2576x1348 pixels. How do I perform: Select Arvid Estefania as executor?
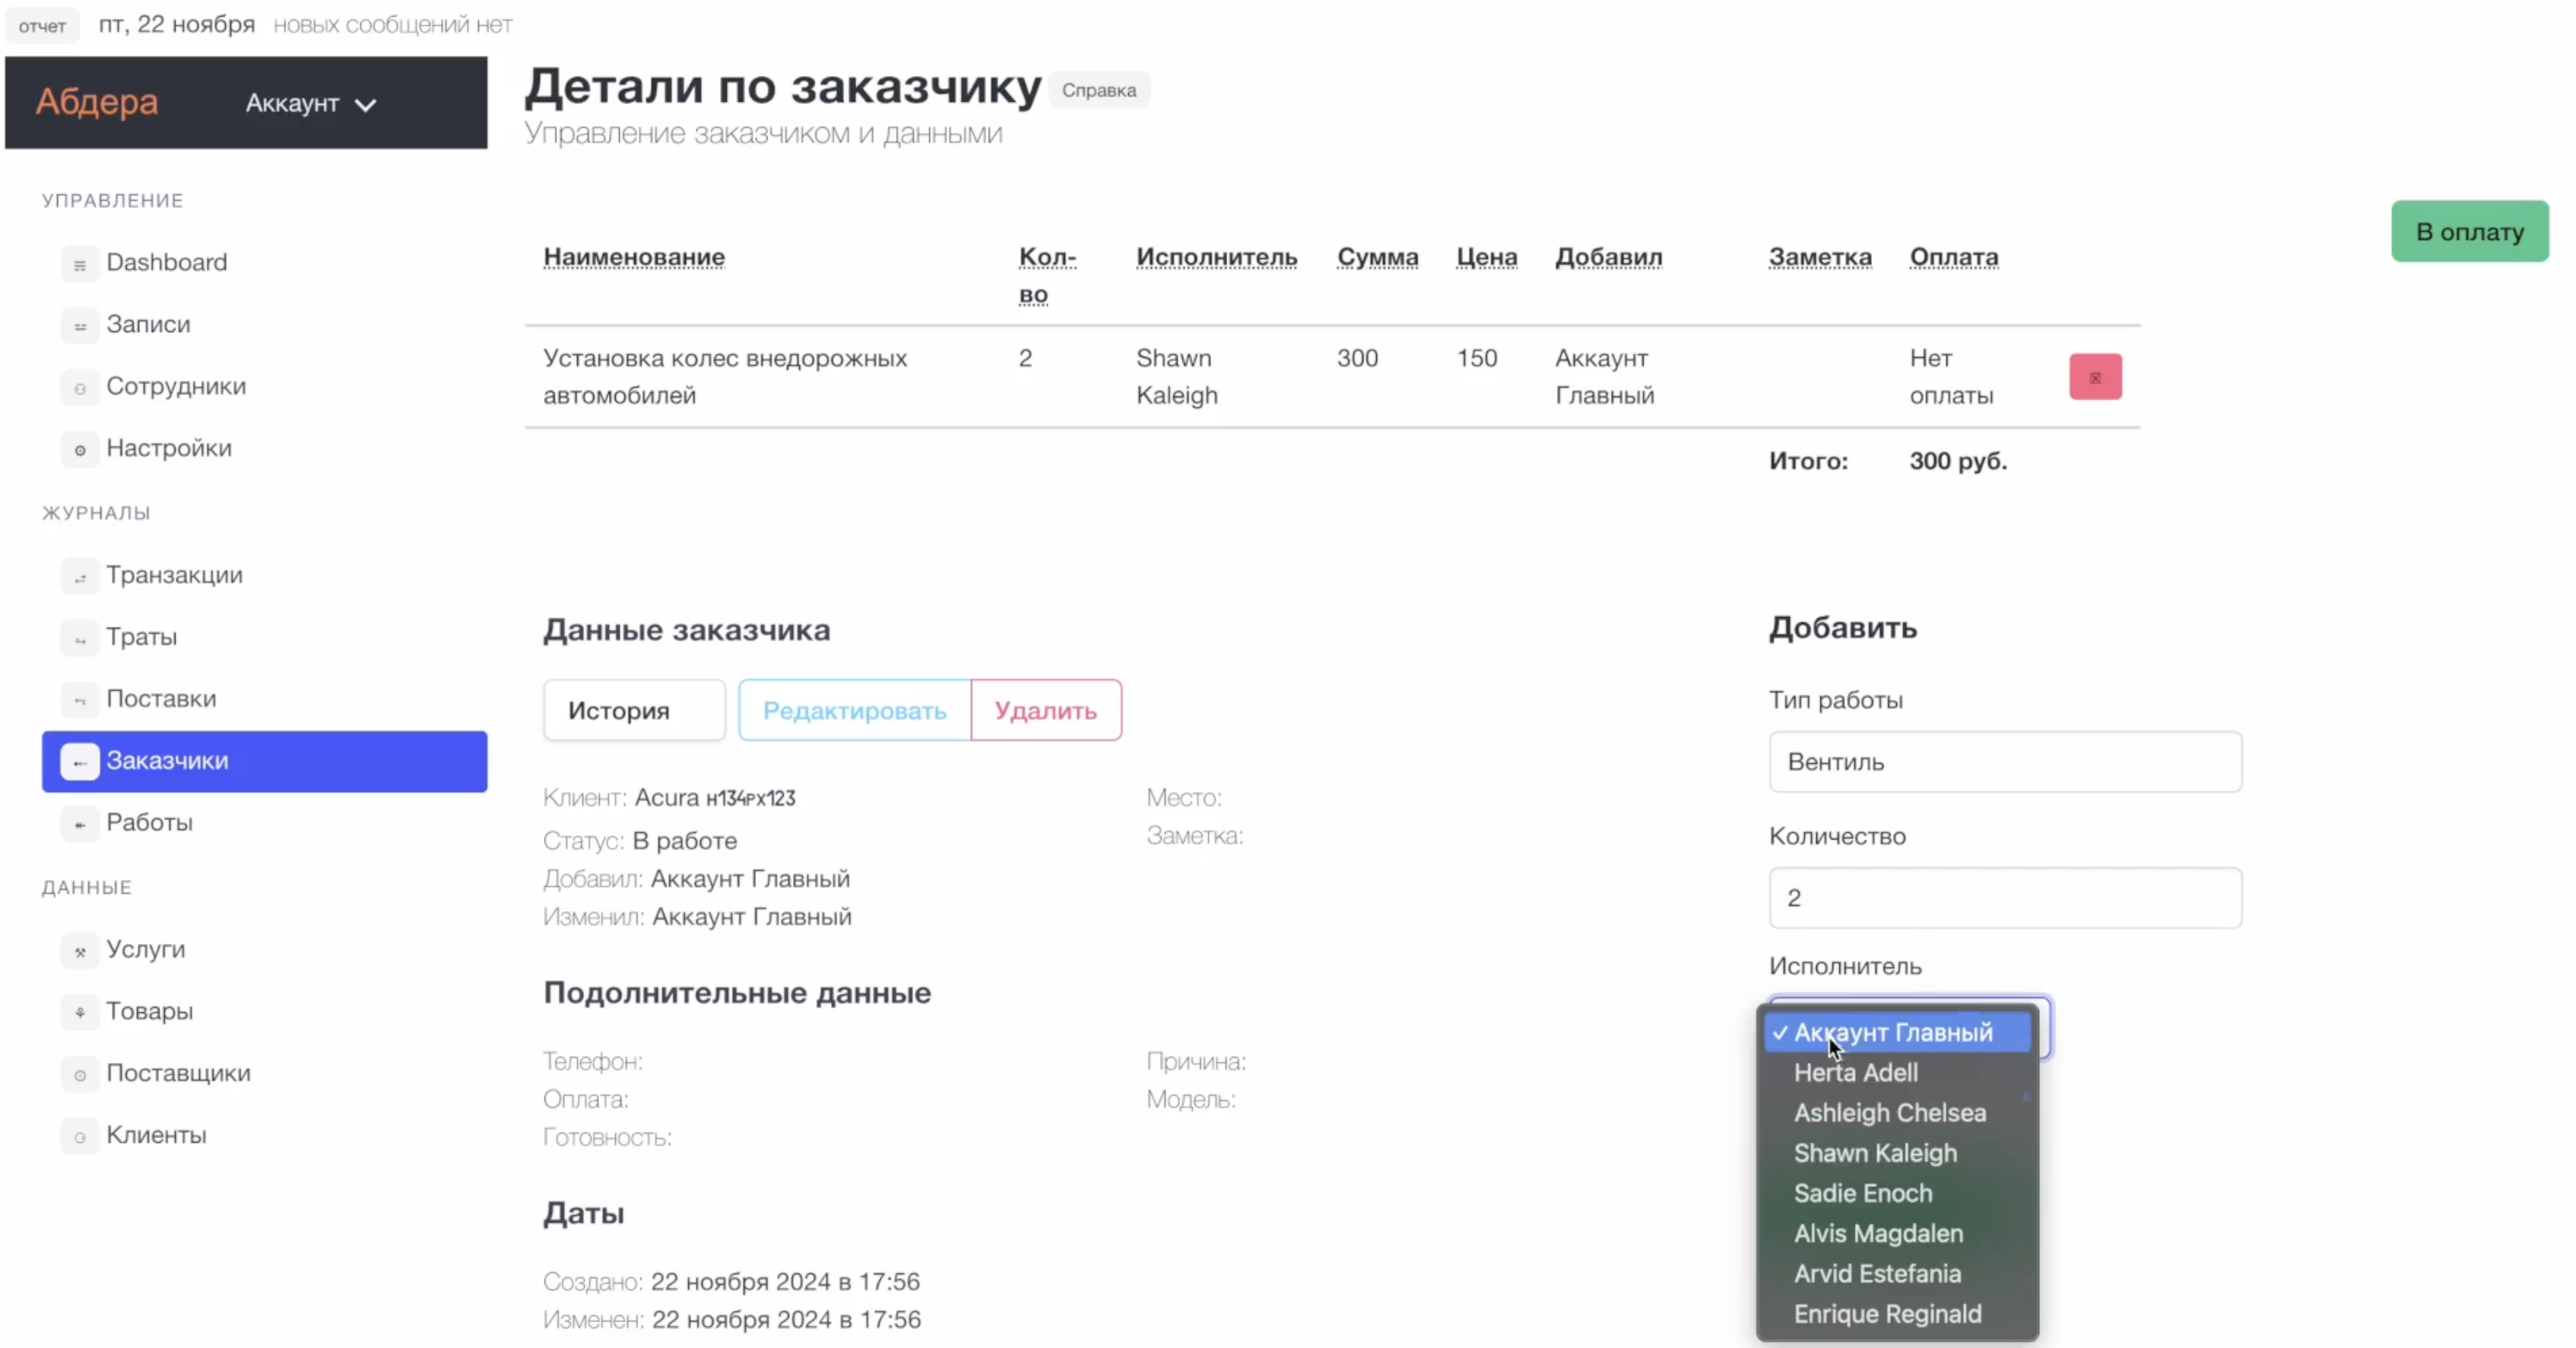[x=1877, y=1274]
